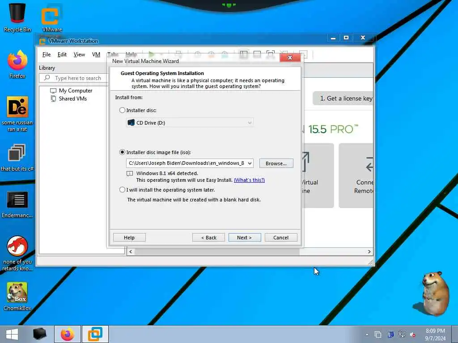This screenshot has height=343, width=458.
Task: Open the File menu
Action: tap(47, 54)
